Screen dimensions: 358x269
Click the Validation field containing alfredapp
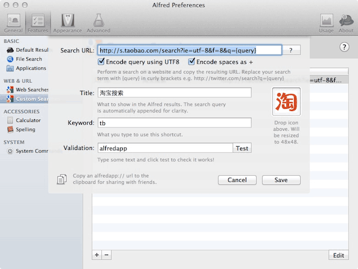pos(165,148)
